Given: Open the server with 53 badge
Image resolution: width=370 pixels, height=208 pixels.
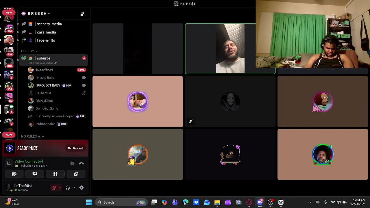Looking at the screenshot, I should (9, 98).
